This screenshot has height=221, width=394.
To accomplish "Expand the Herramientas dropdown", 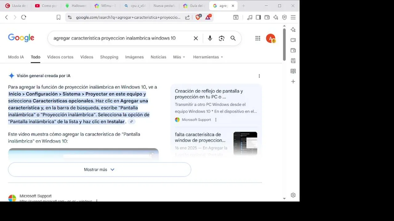I will [208, 57].
